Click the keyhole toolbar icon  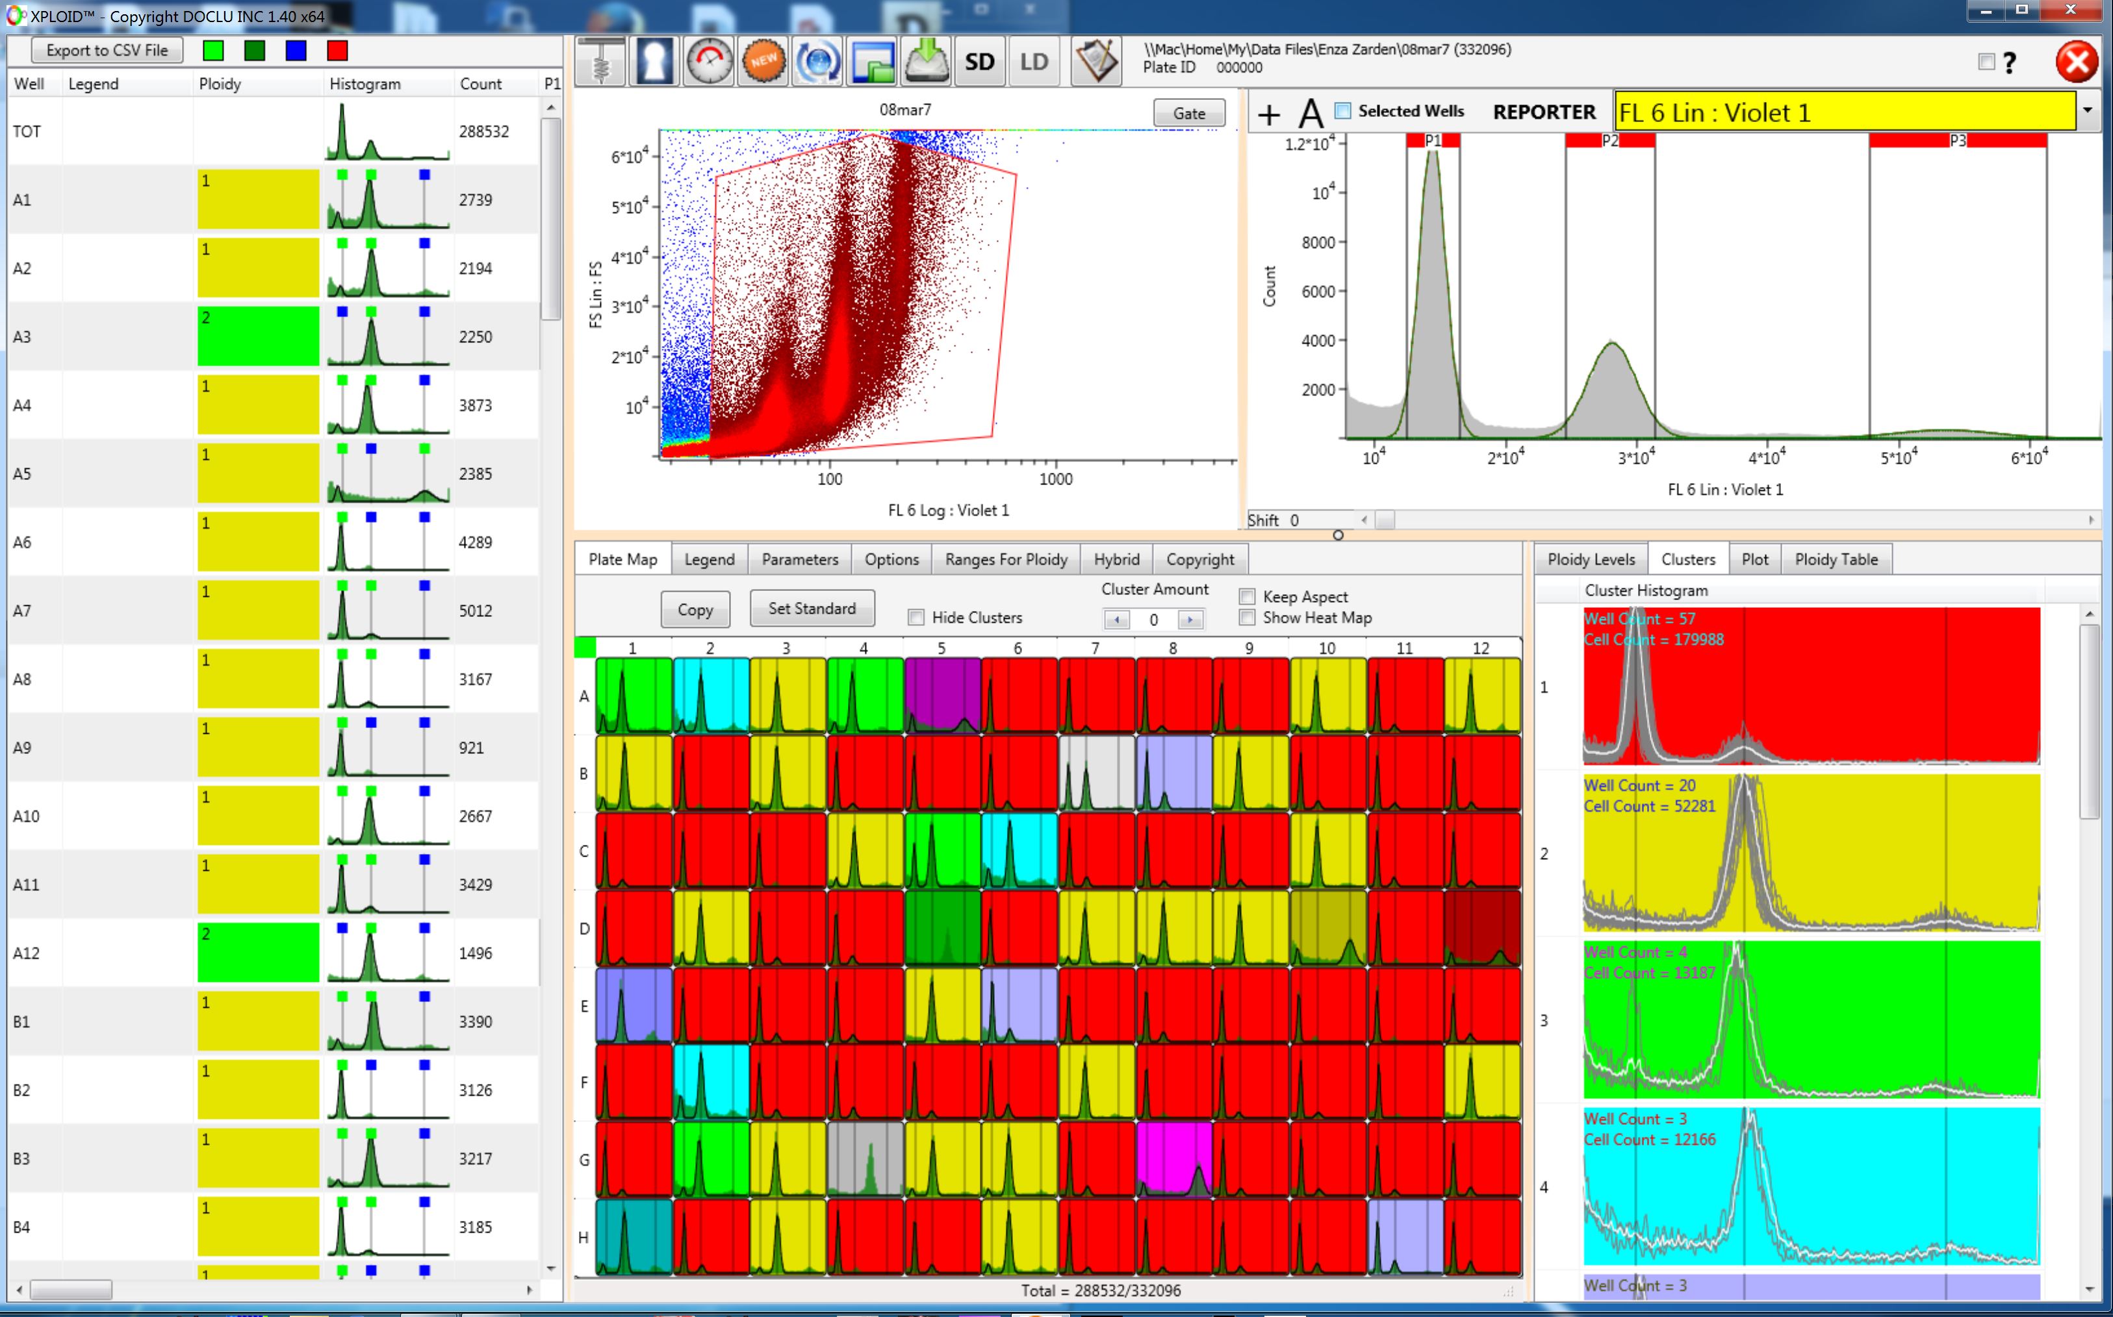click(654, 61)
